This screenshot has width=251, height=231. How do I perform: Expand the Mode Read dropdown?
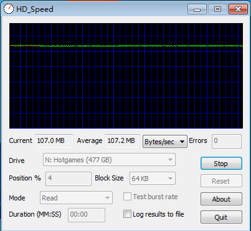(76, 198)
